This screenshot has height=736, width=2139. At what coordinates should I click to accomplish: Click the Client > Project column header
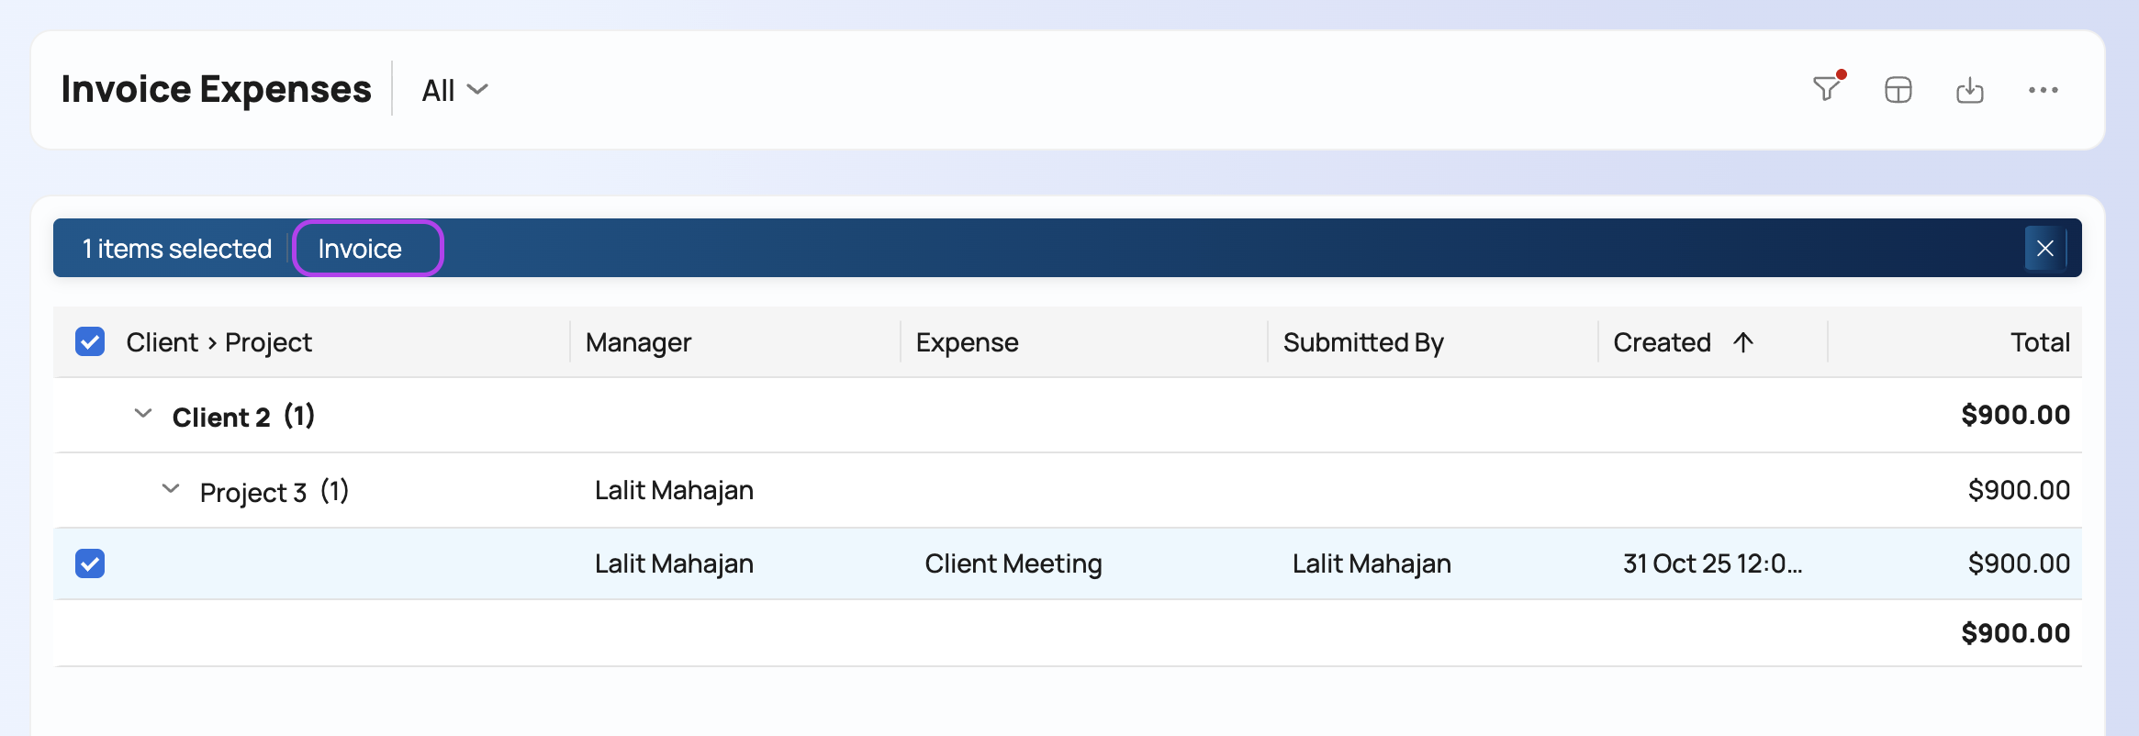(218, 342)
